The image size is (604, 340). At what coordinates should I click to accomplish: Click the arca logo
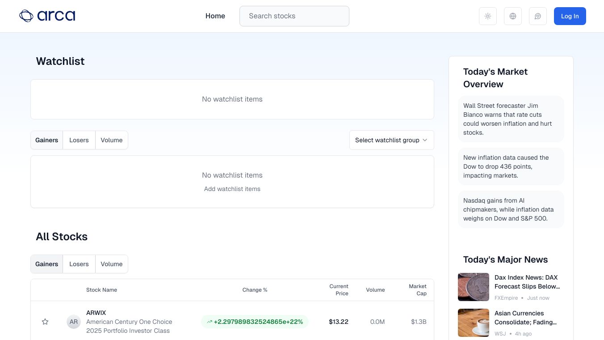(47, 16)
